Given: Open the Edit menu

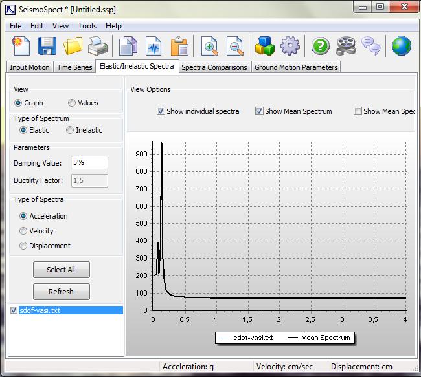Looking at the screenshot, I should click(37, 26).
